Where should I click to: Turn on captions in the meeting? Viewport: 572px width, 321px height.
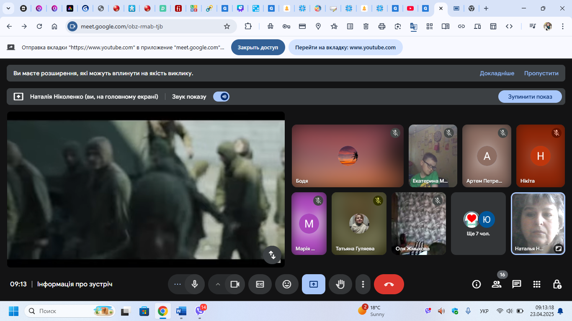(x=260, y=284)
